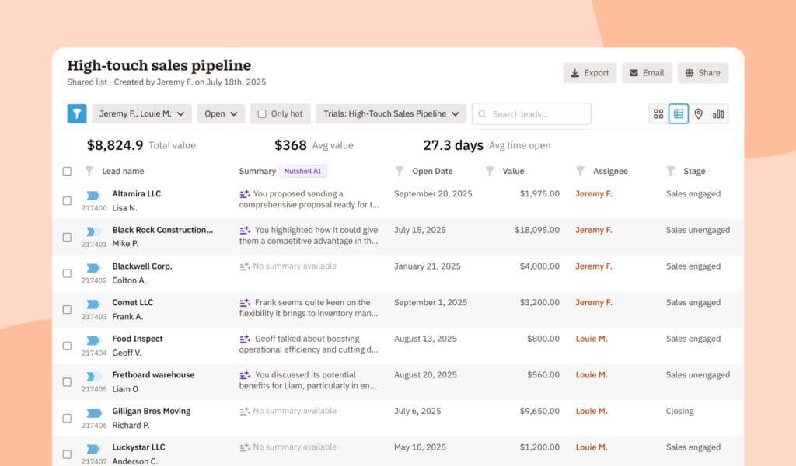Image resolution: width=796 pixels, height=466 pixels.
Task: Click the Email button
Action: click(x=647, y=72)
